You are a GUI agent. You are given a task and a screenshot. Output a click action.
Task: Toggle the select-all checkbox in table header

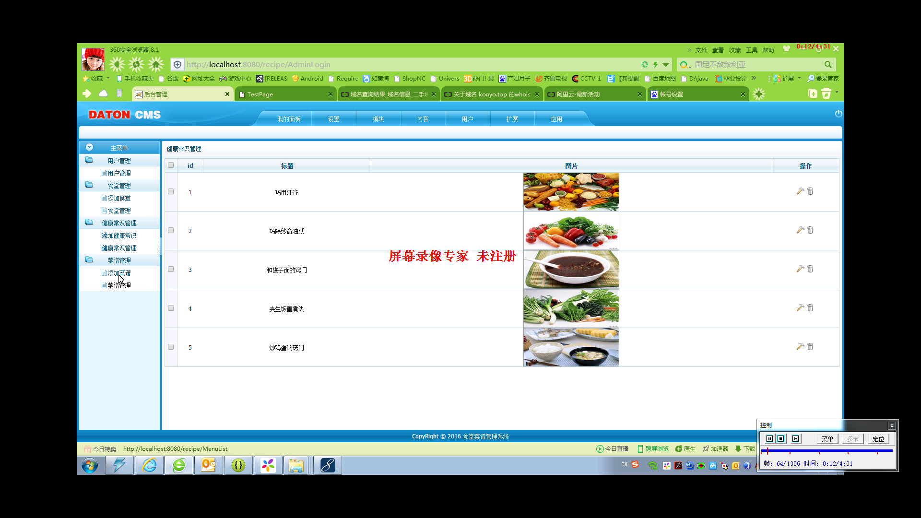tap(171, 165)
